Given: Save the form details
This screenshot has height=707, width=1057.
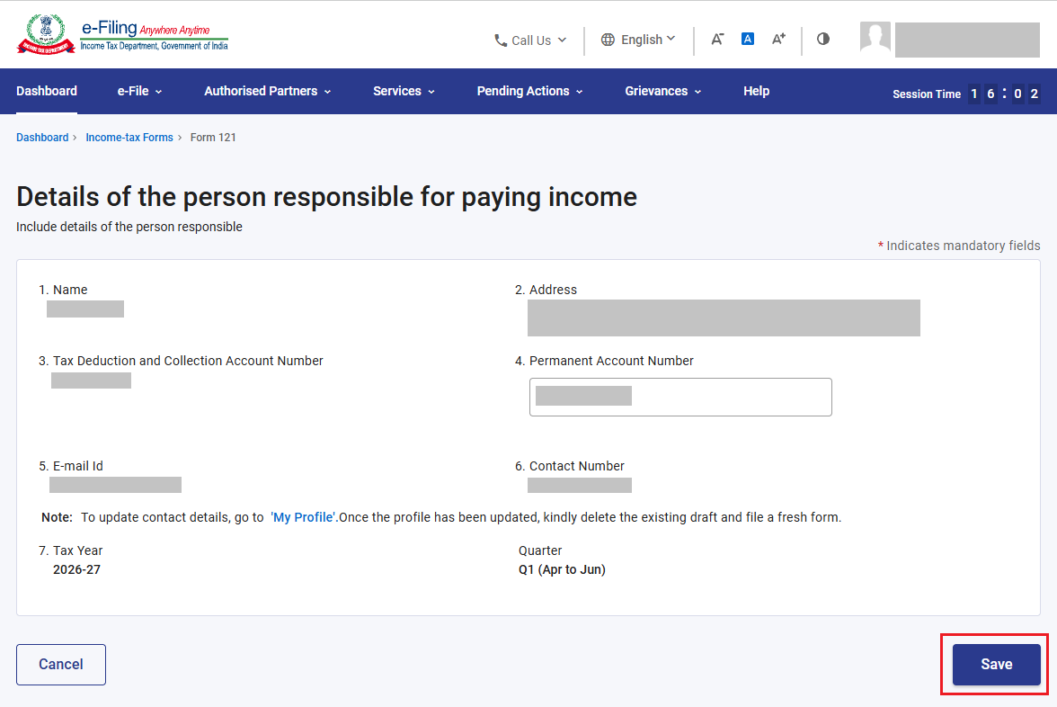Looking at the screenshot, I should click(996, 665).
